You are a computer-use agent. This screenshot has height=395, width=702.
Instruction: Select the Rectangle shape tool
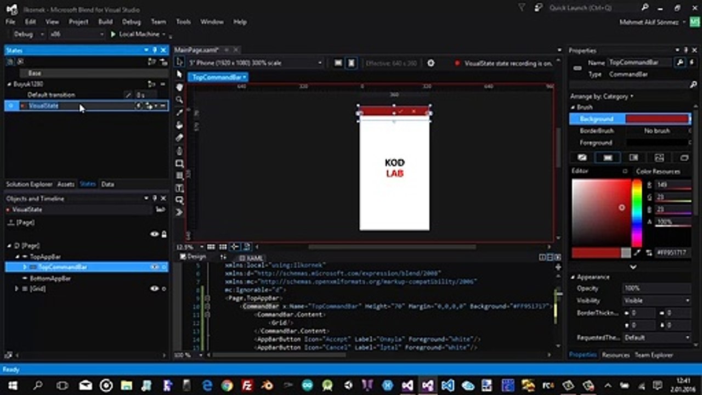click(179, 163)
